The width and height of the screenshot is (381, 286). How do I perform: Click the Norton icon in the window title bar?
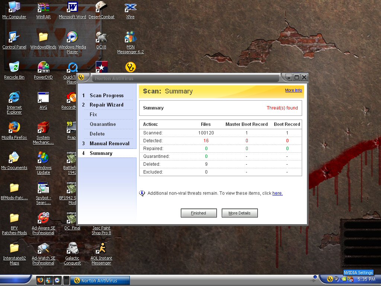coord(81,77)
